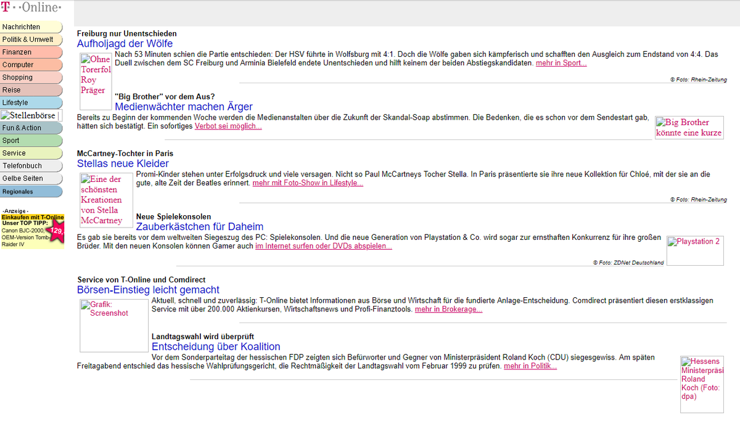740x431 pixels.
Task: Select the Regionales menu item
Action: 31,192
